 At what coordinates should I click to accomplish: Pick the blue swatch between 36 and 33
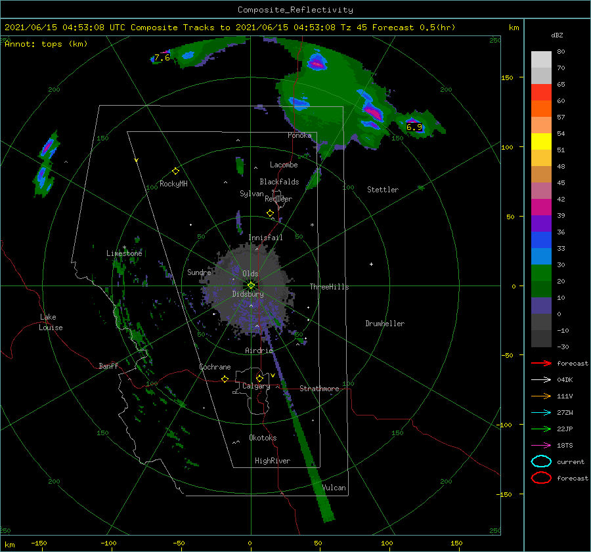pyautogui.click(x=541, y=240)
